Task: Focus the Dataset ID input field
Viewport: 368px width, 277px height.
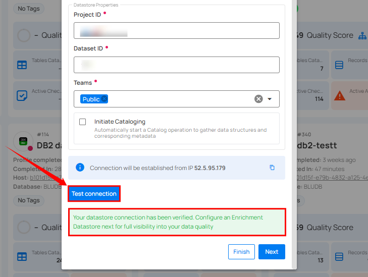Action: pos(177,65)
